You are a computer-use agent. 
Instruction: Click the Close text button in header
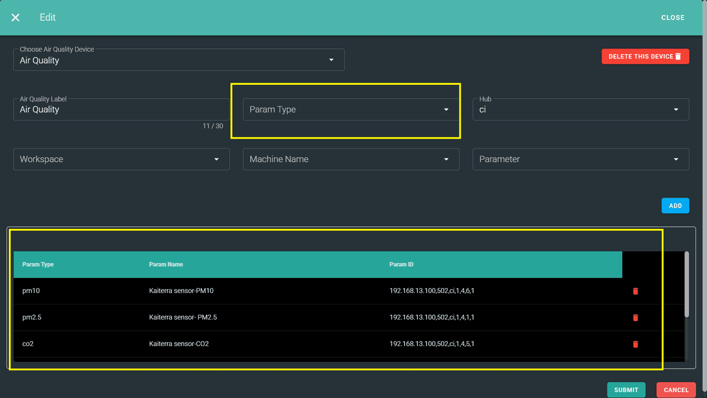point(672,18)
